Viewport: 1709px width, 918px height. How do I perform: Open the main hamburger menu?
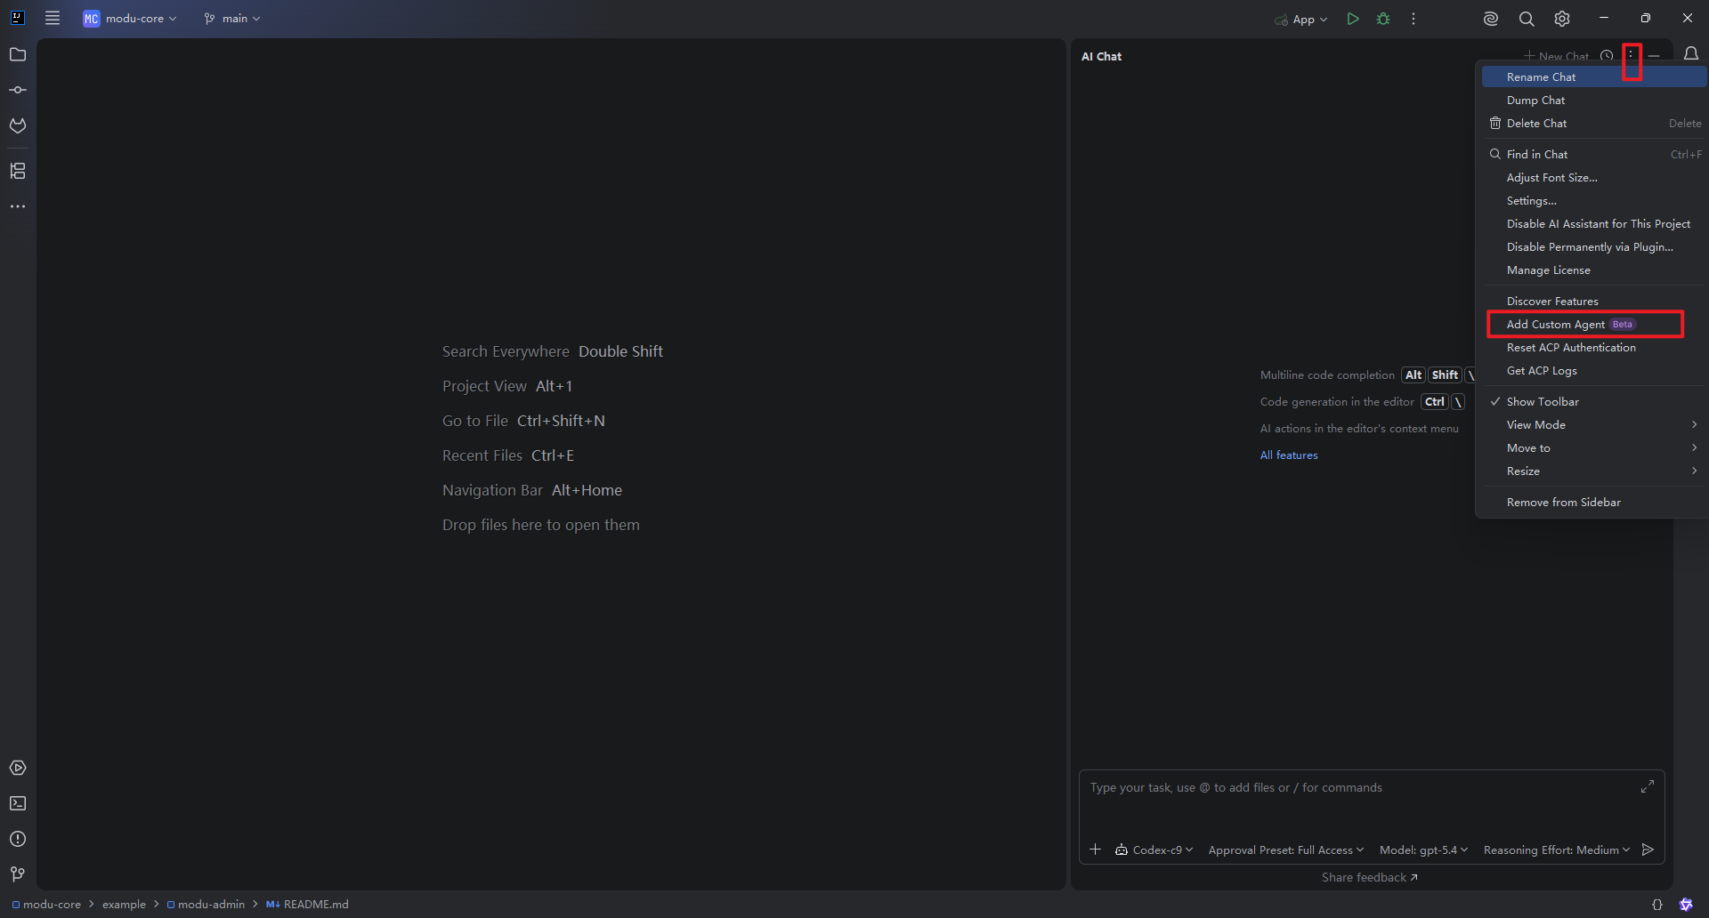[53, 18]
